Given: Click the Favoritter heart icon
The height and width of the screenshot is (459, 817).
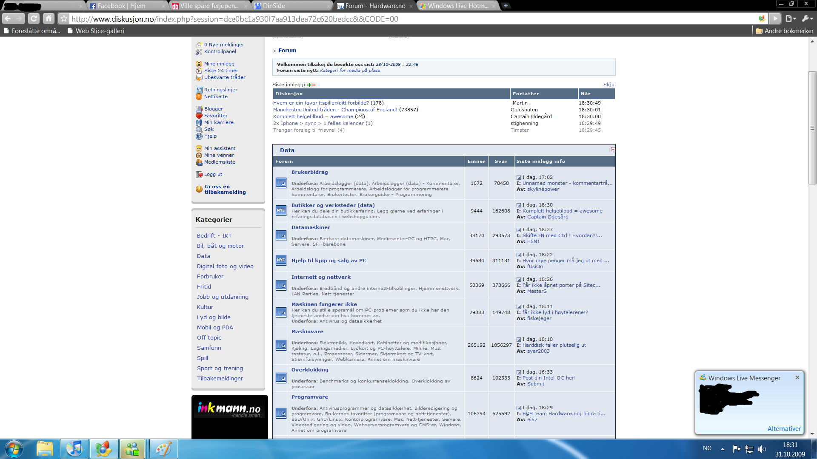Looking at the screenshot, I should 199,116.
